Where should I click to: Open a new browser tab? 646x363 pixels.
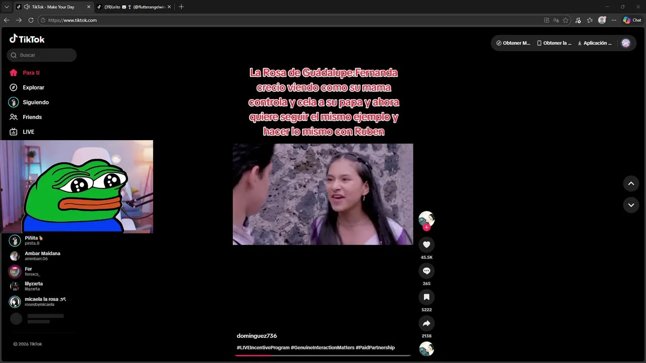181,7
